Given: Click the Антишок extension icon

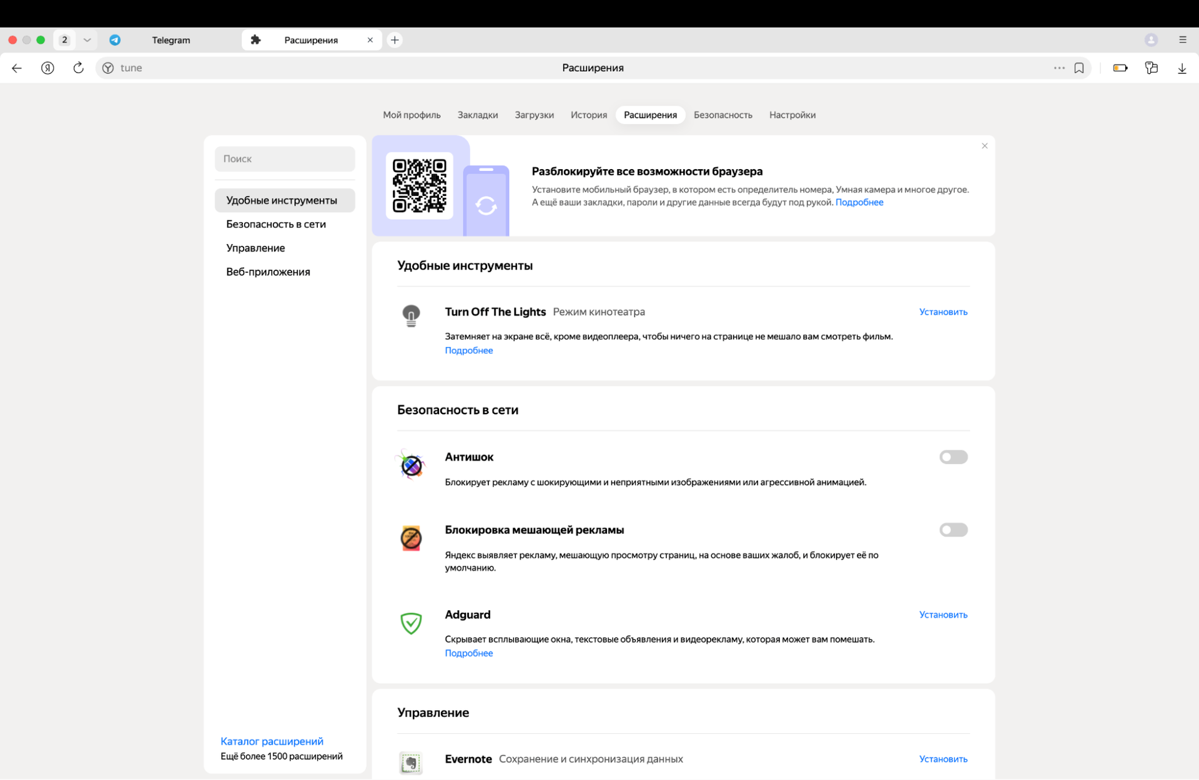Looking at the screenshot, I should tap(411, 465).
